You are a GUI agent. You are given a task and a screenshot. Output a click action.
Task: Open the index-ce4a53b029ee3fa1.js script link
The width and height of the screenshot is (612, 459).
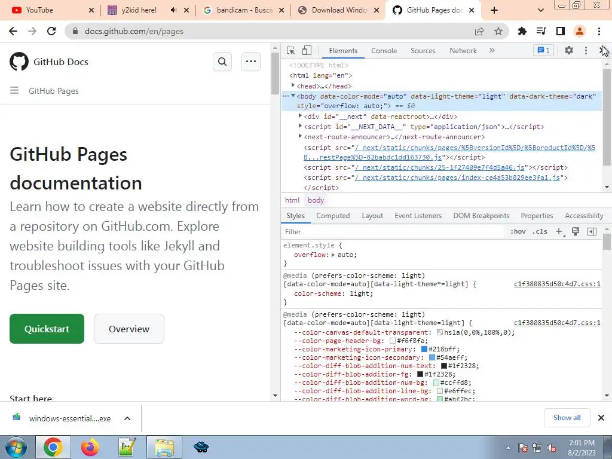457,177
